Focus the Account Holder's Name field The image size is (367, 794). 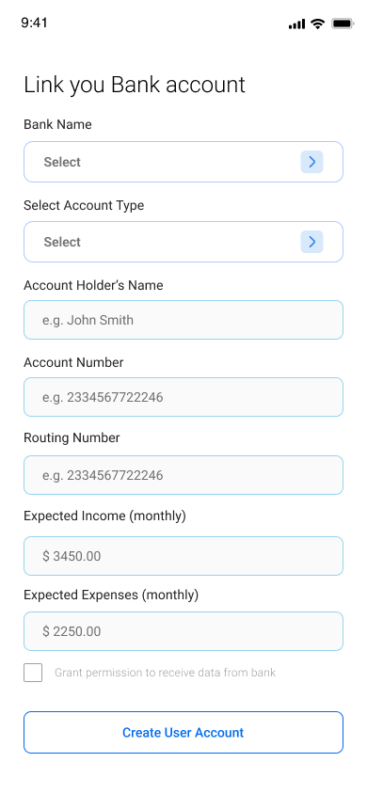[x=183, y=320]
